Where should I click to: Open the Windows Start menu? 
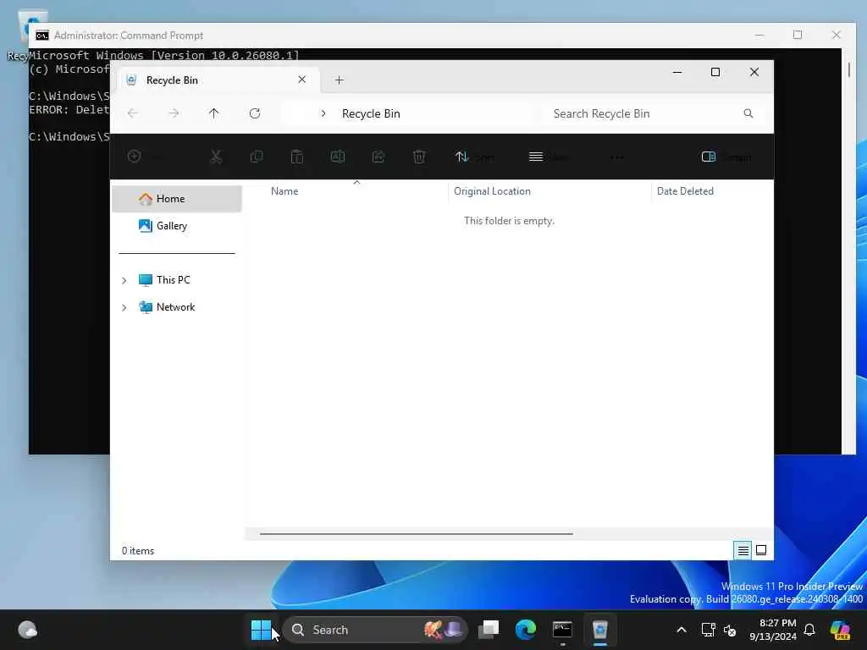click(x=262, y=630)
